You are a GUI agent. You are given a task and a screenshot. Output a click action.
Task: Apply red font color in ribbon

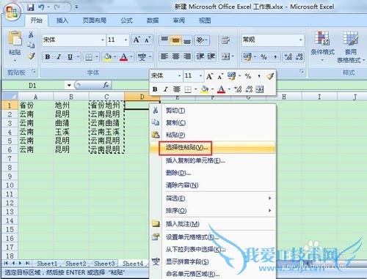(123, 57)
